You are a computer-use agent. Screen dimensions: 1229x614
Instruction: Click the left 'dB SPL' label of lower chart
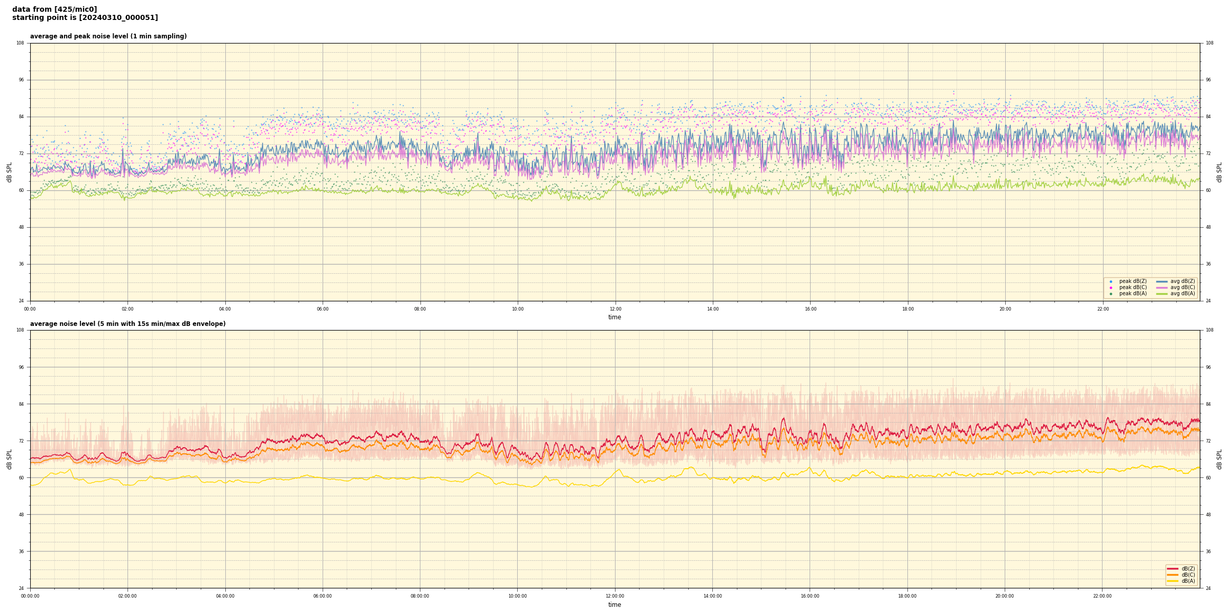[9, 459]
